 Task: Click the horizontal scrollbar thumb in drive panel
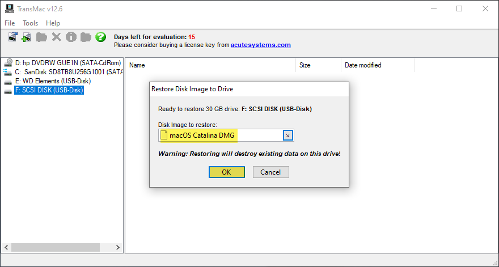(56, 247)
